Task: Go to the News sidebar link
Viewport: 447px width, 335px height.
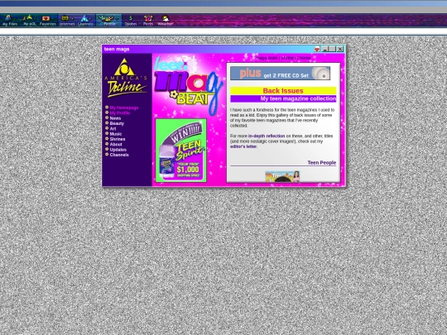Action: pos(115,118)
